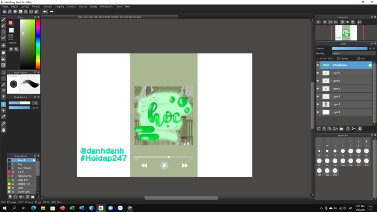Open the View menu
Viewport: 377px width, 212px height.
pos(83,7)
